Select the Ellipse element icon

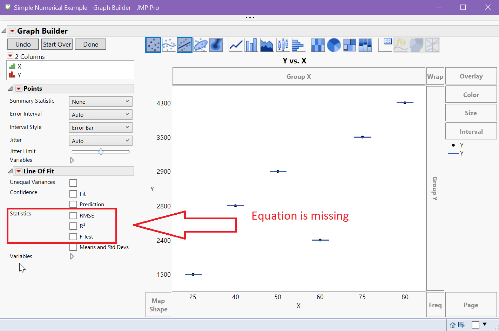[201, 45]
